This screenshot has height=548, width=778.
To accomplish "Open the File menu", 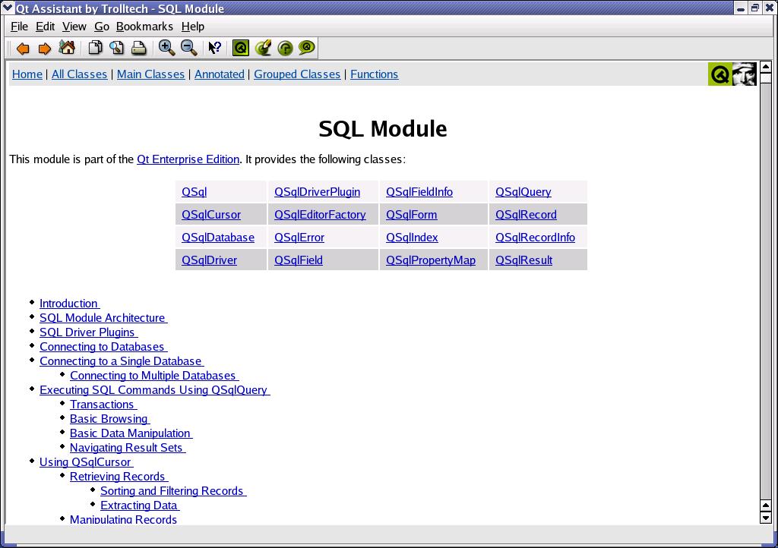I will click(19, 27).
